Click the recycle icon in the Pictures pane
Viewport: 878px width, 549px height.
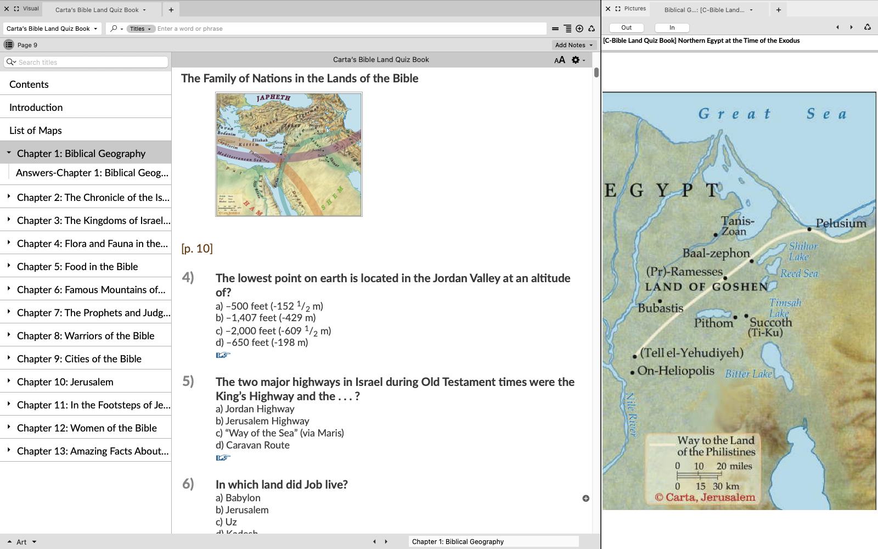pos(867,27)
